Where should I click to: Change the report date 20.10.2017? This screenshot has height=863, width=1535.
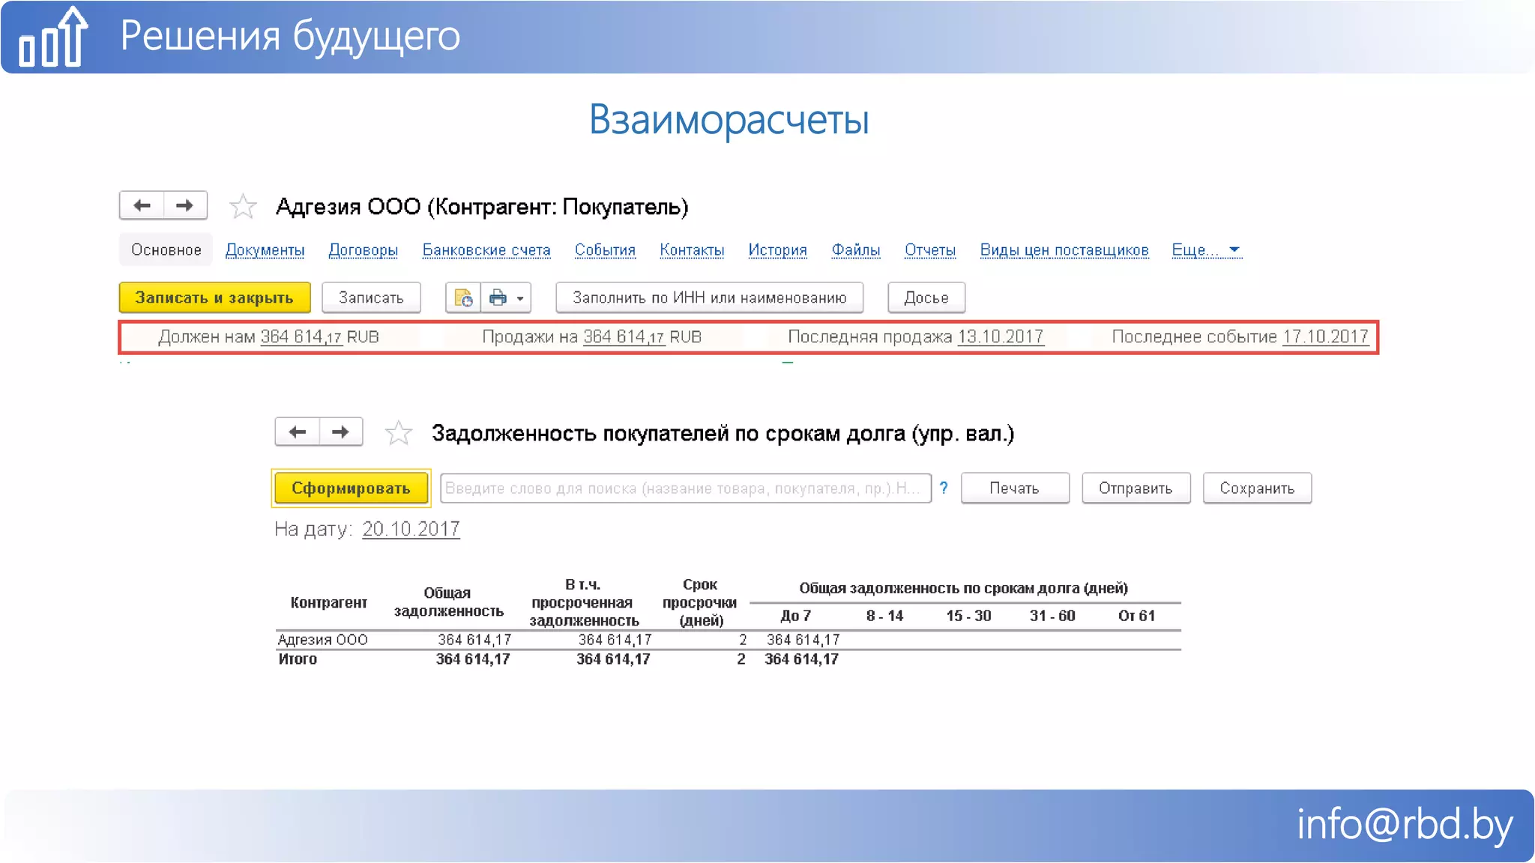[411, 529]
